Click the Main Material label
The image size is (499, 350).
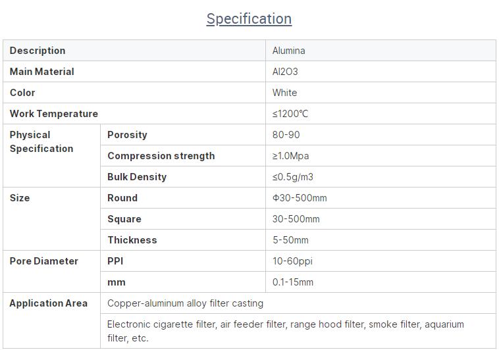pyautogui.click(x=42, y=72)
